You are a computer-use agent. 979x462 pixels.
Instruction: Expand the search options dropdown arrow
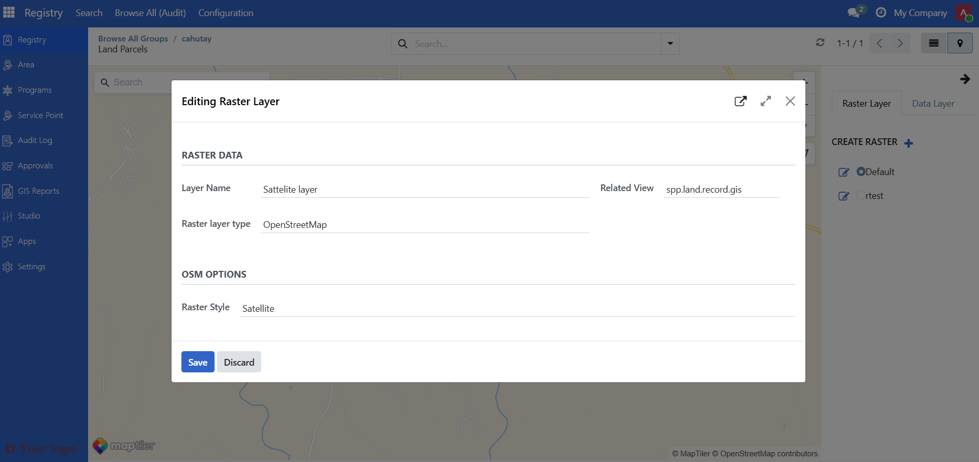coord(670,44)
